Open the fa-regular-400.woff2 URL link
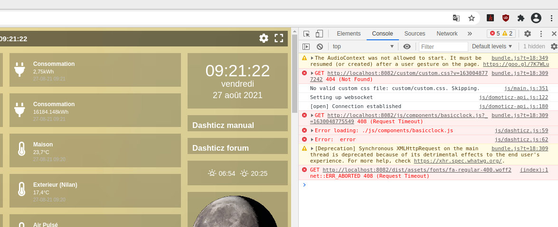The image size is (558, 227). (417, 170)
